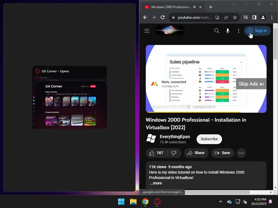Click the Chrome forward arrow
Viewport: 278px width, 208px height.
click(x=154, y=17)
